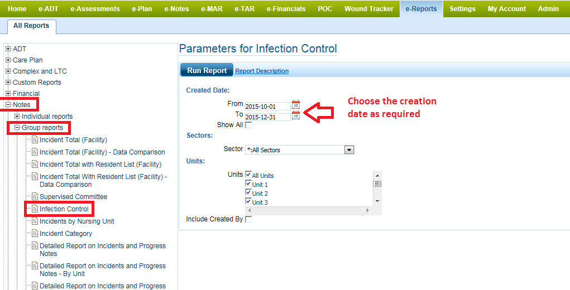This screenshot has height=290, width=570.
Task: Click Incident Total with Resident List icon
Action: click(x=35, y=165)
